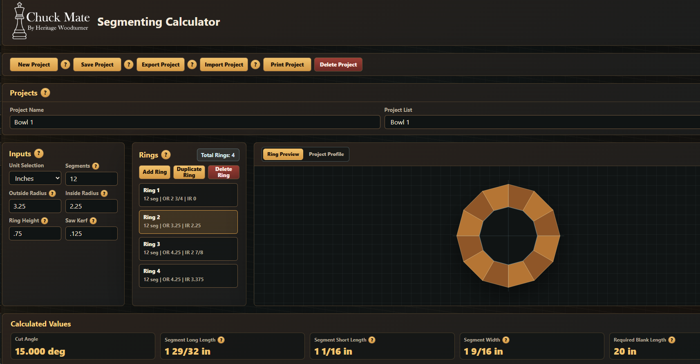This screenshot has width=700, height=364.
Task: Open help icon next to Import Project
Action: click(255, 64)
